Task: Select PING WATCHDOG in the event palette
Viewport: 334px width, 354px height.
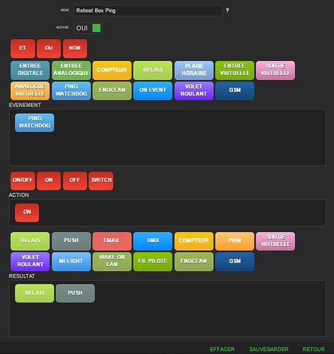Action: pyautogui.click(x=71, y=91)
